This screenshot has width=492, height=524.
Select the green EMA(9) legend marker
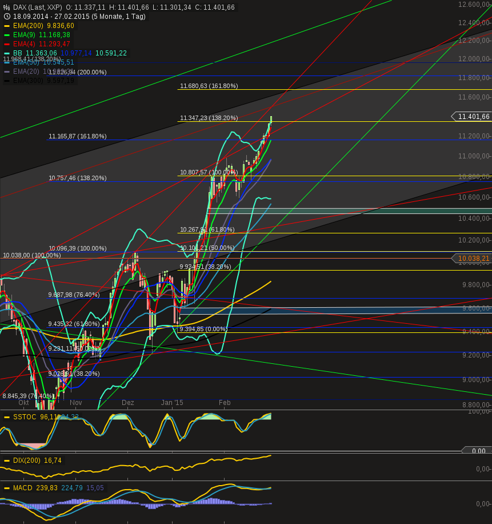7,34
